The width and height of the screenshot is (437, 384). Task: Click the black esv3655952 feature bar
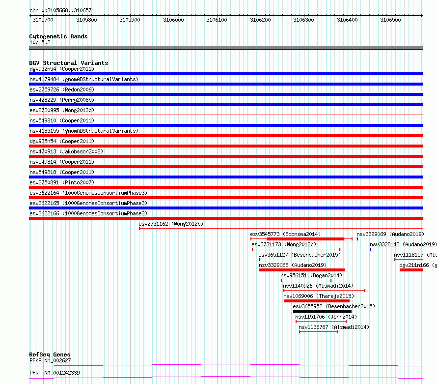322,311
